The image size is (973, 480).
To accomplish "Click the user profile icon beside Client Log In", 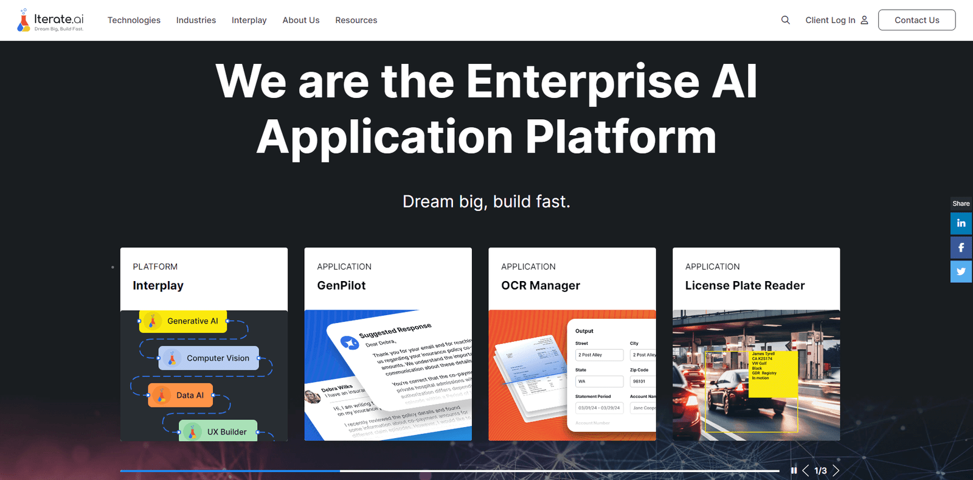I will (x=864, y=20).
